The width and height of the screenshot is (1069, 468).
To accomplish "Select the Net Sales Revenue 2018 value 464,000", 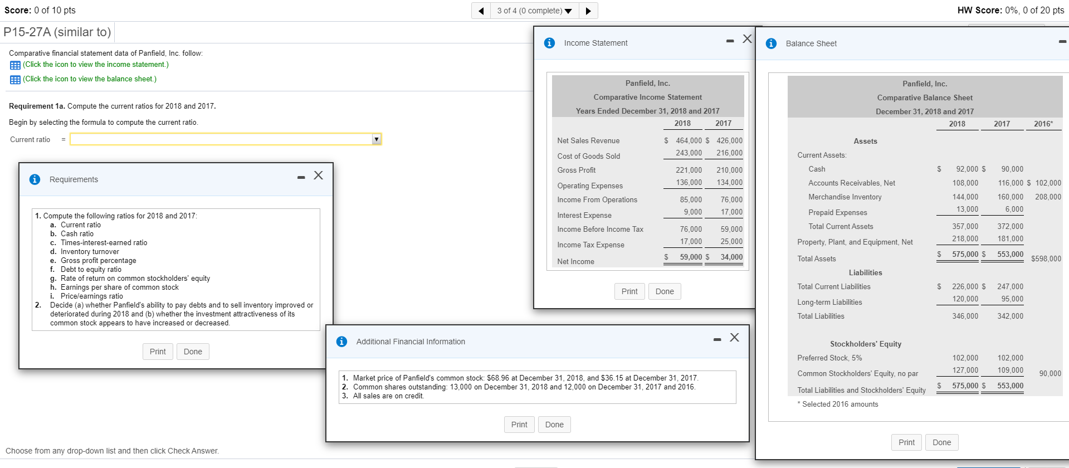I will (x=689, y=140).
